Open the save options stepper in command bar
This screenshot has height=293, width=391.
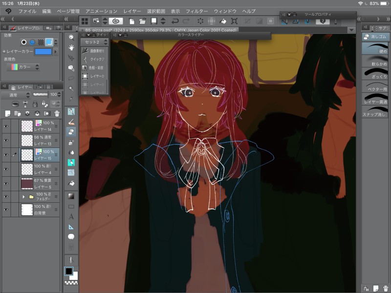coord(163,21)
